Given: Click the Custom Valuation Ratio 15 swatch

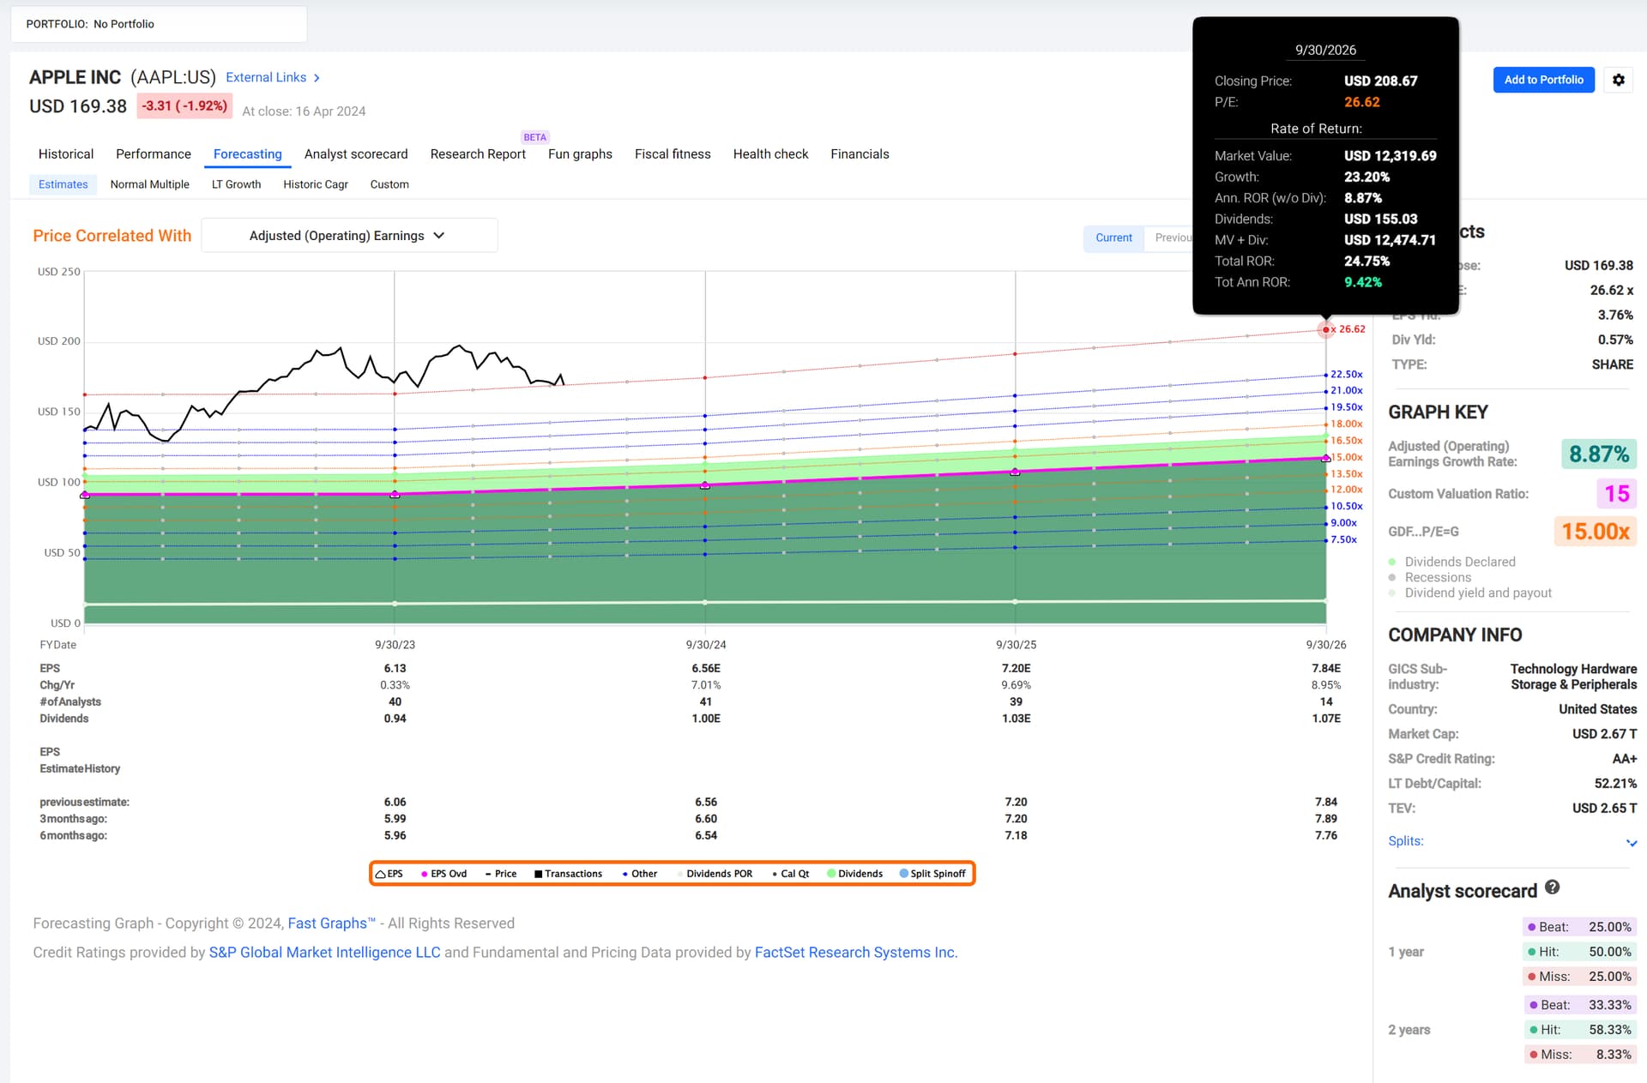Looking at the screenshot, I should click(1616, 494).
